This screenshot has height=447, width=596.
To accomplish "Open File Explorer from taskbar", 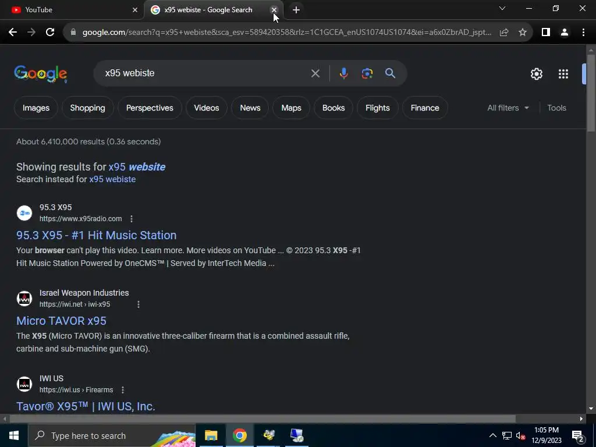I will click(211, 435).
